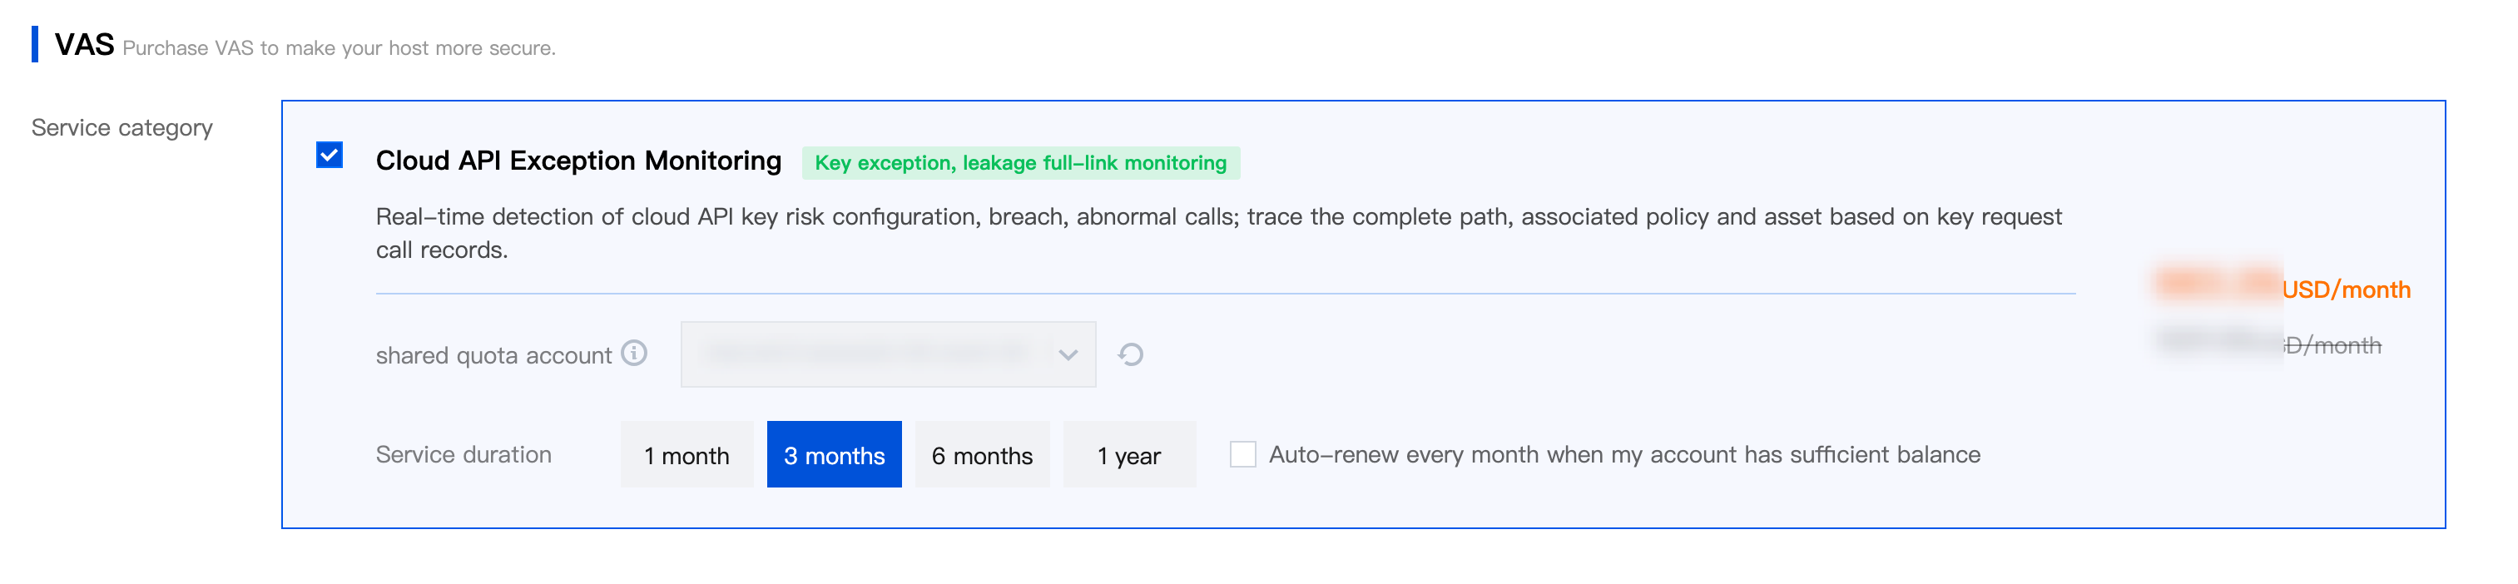This screenshot has height=584, width=2518.
Task: Click the Service duration label
Action: (x=463, y=455)
